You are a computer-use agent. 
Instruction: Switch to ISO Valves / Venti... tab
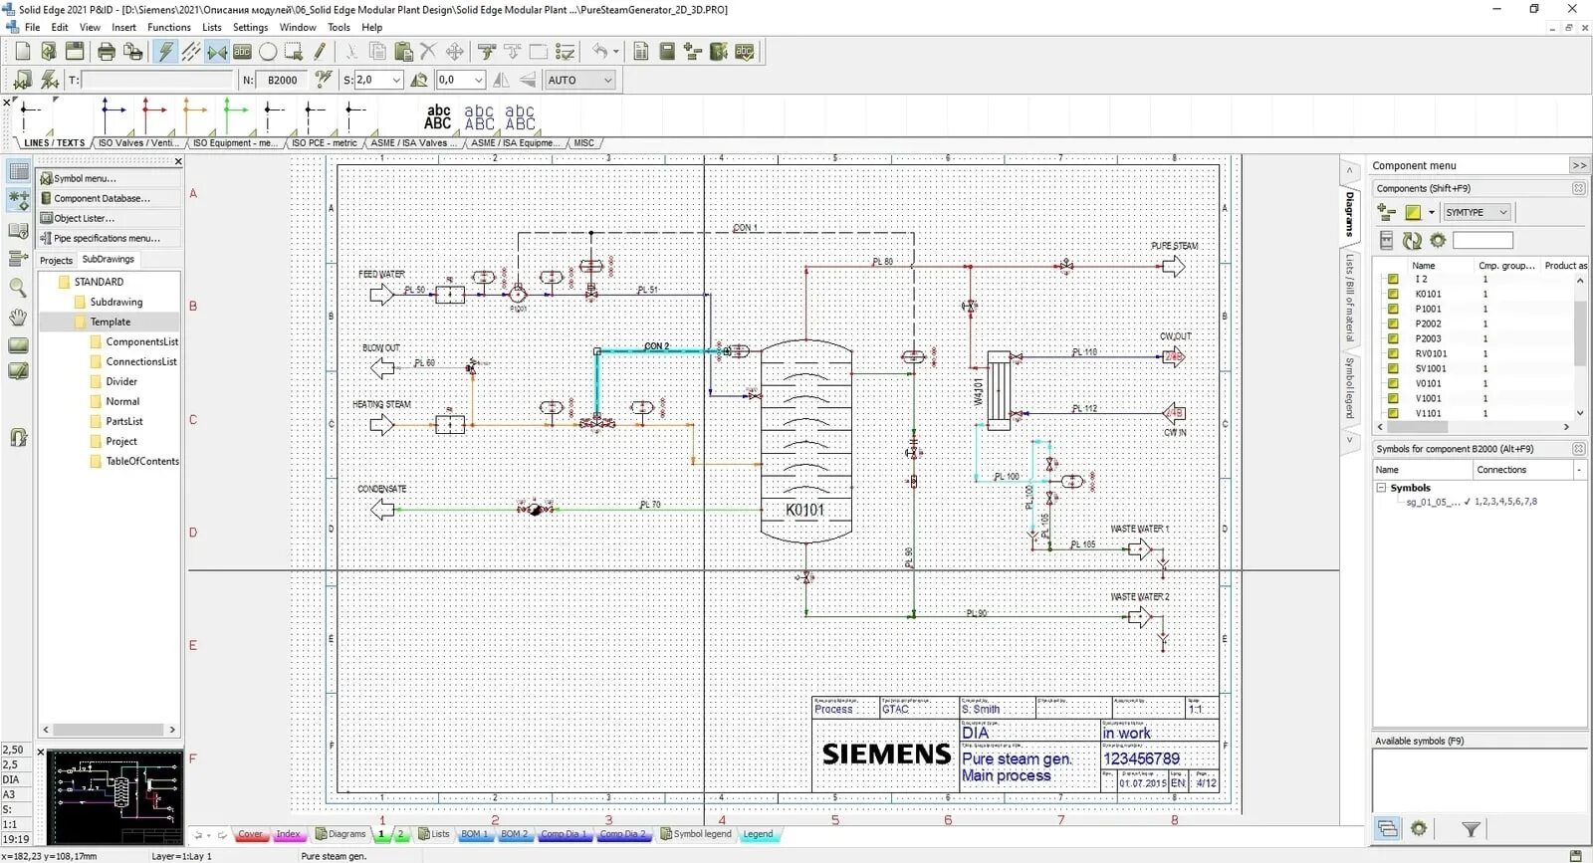pyautogui.click(x=137, y=143)
